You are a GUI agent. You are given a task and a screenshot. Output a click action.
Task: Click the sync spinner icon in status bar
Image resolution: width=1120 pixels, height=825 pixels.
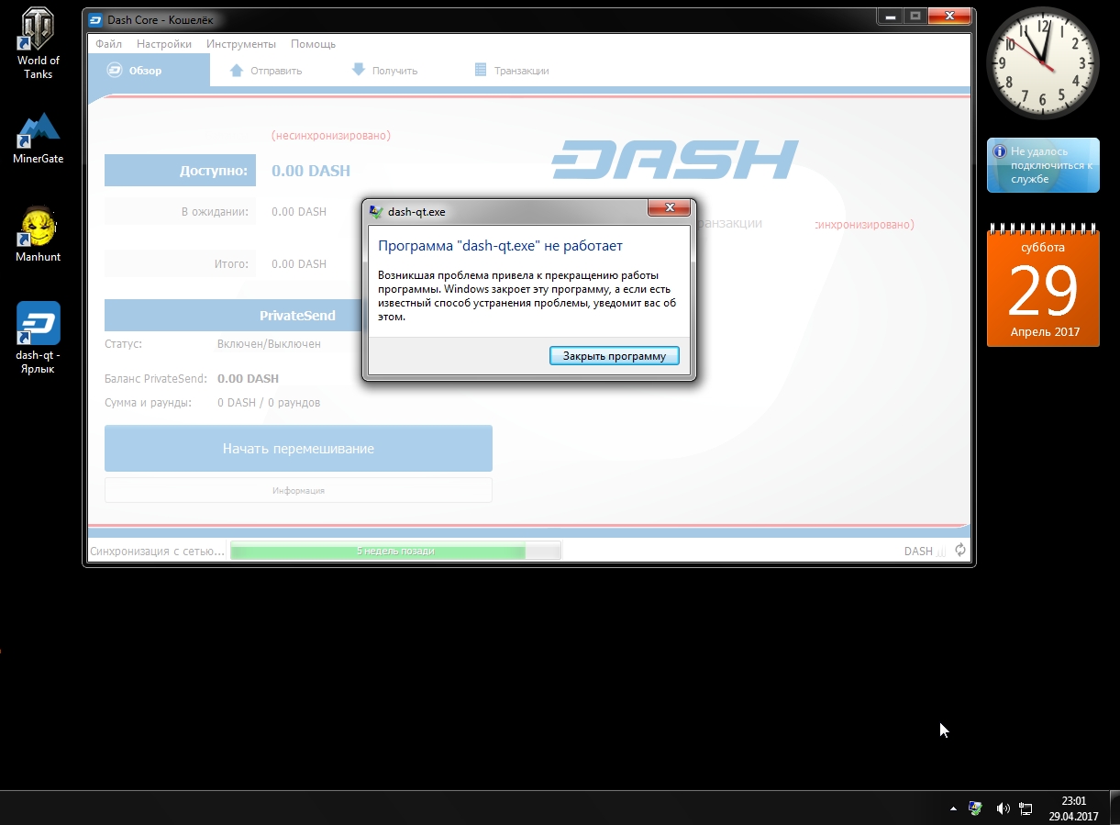pos(960,550)
